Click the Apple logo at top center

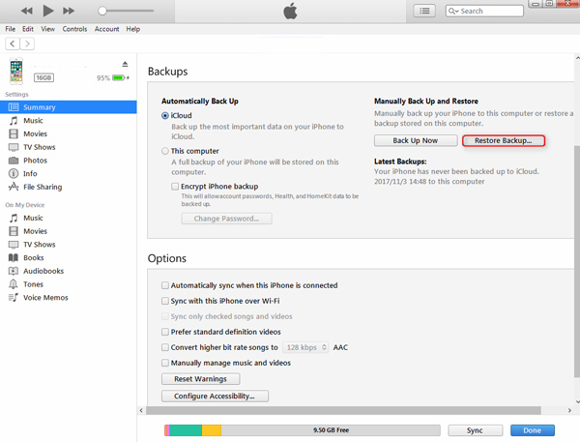point(290,11)
